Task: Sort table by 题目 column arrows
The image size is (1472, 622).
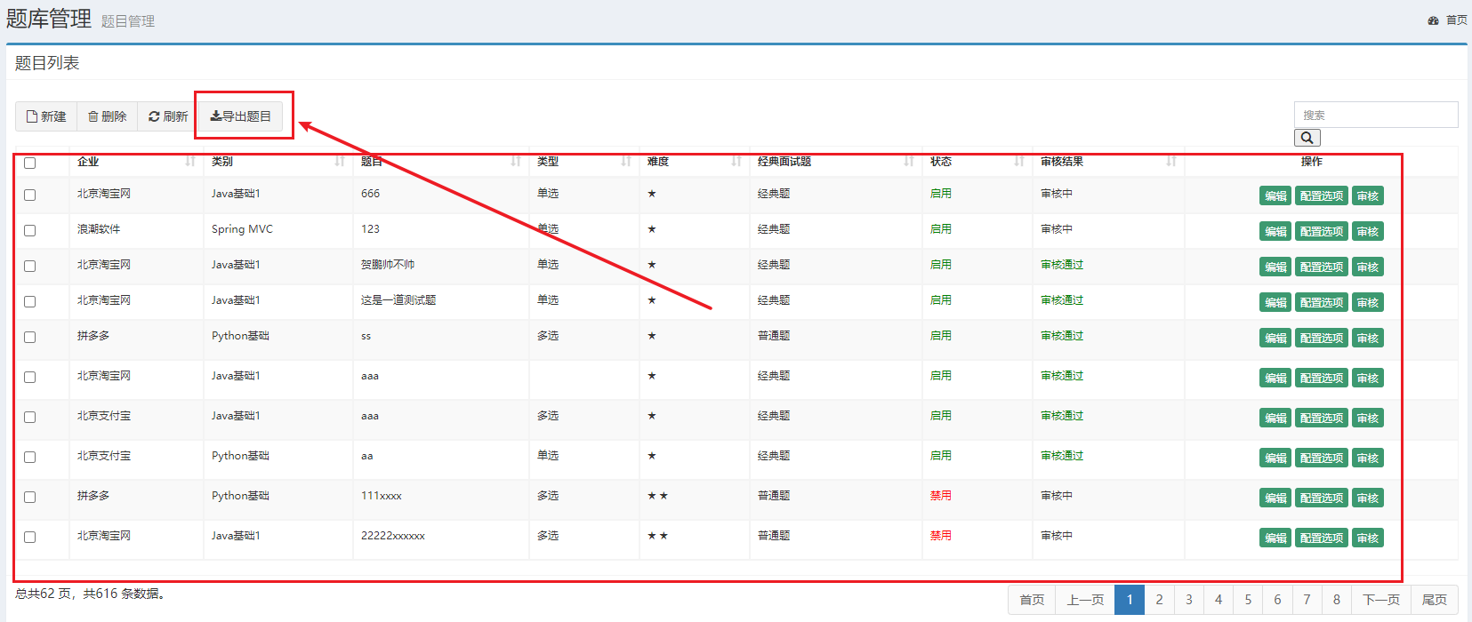Action: [x=515, y=161]
